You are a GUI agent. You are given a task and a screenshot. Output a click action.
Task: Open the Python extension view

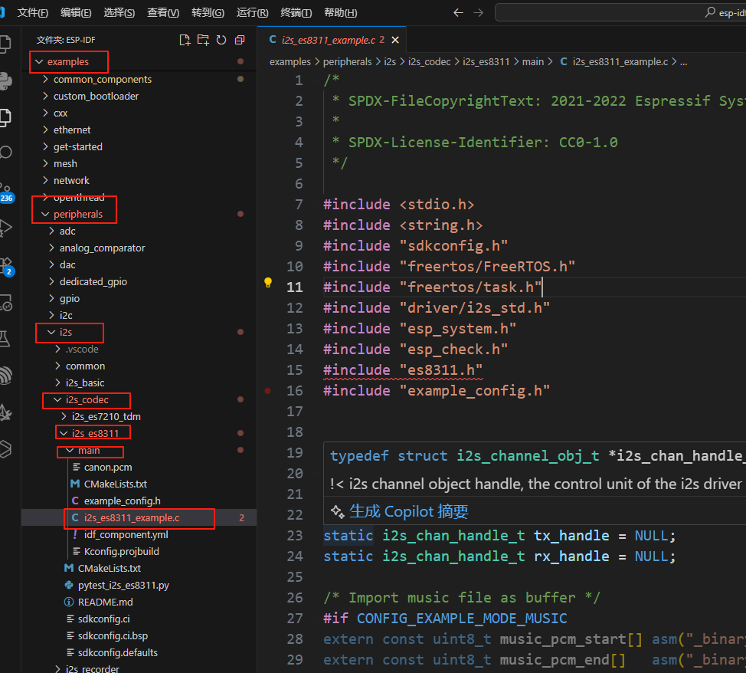point(5,81)
